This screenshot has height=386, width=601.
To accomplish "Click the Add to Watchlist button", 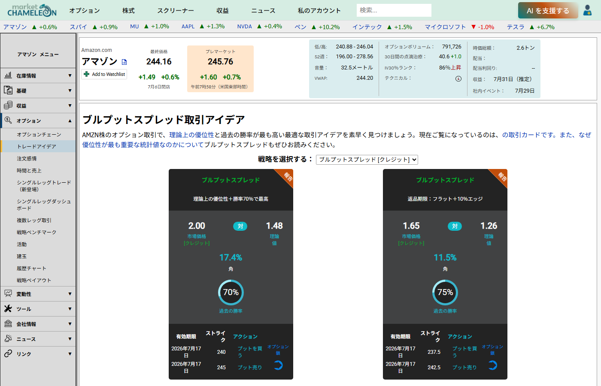I will pyautogui.click(x=104, y=74).
